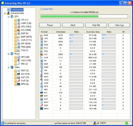Collapse the Extracted data node
This screenshot has height=126, width=133.
[x=5, y=13]
